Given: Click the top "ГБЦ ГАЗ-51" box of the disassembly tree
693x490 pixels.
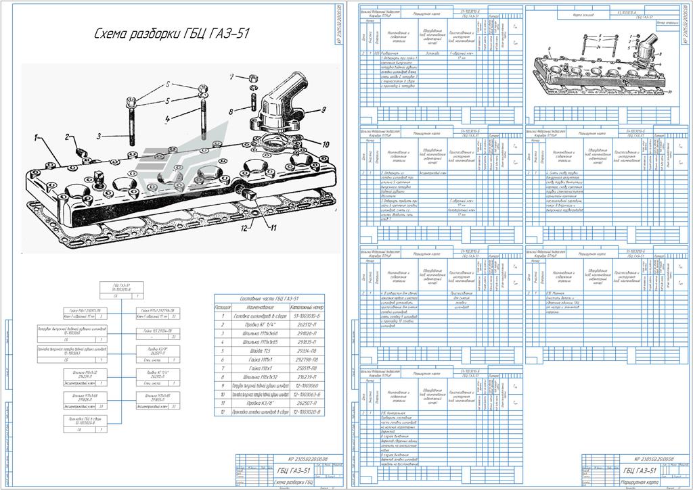Looking at the screenshot, I should pyautogui.click(x=122, y=291).
